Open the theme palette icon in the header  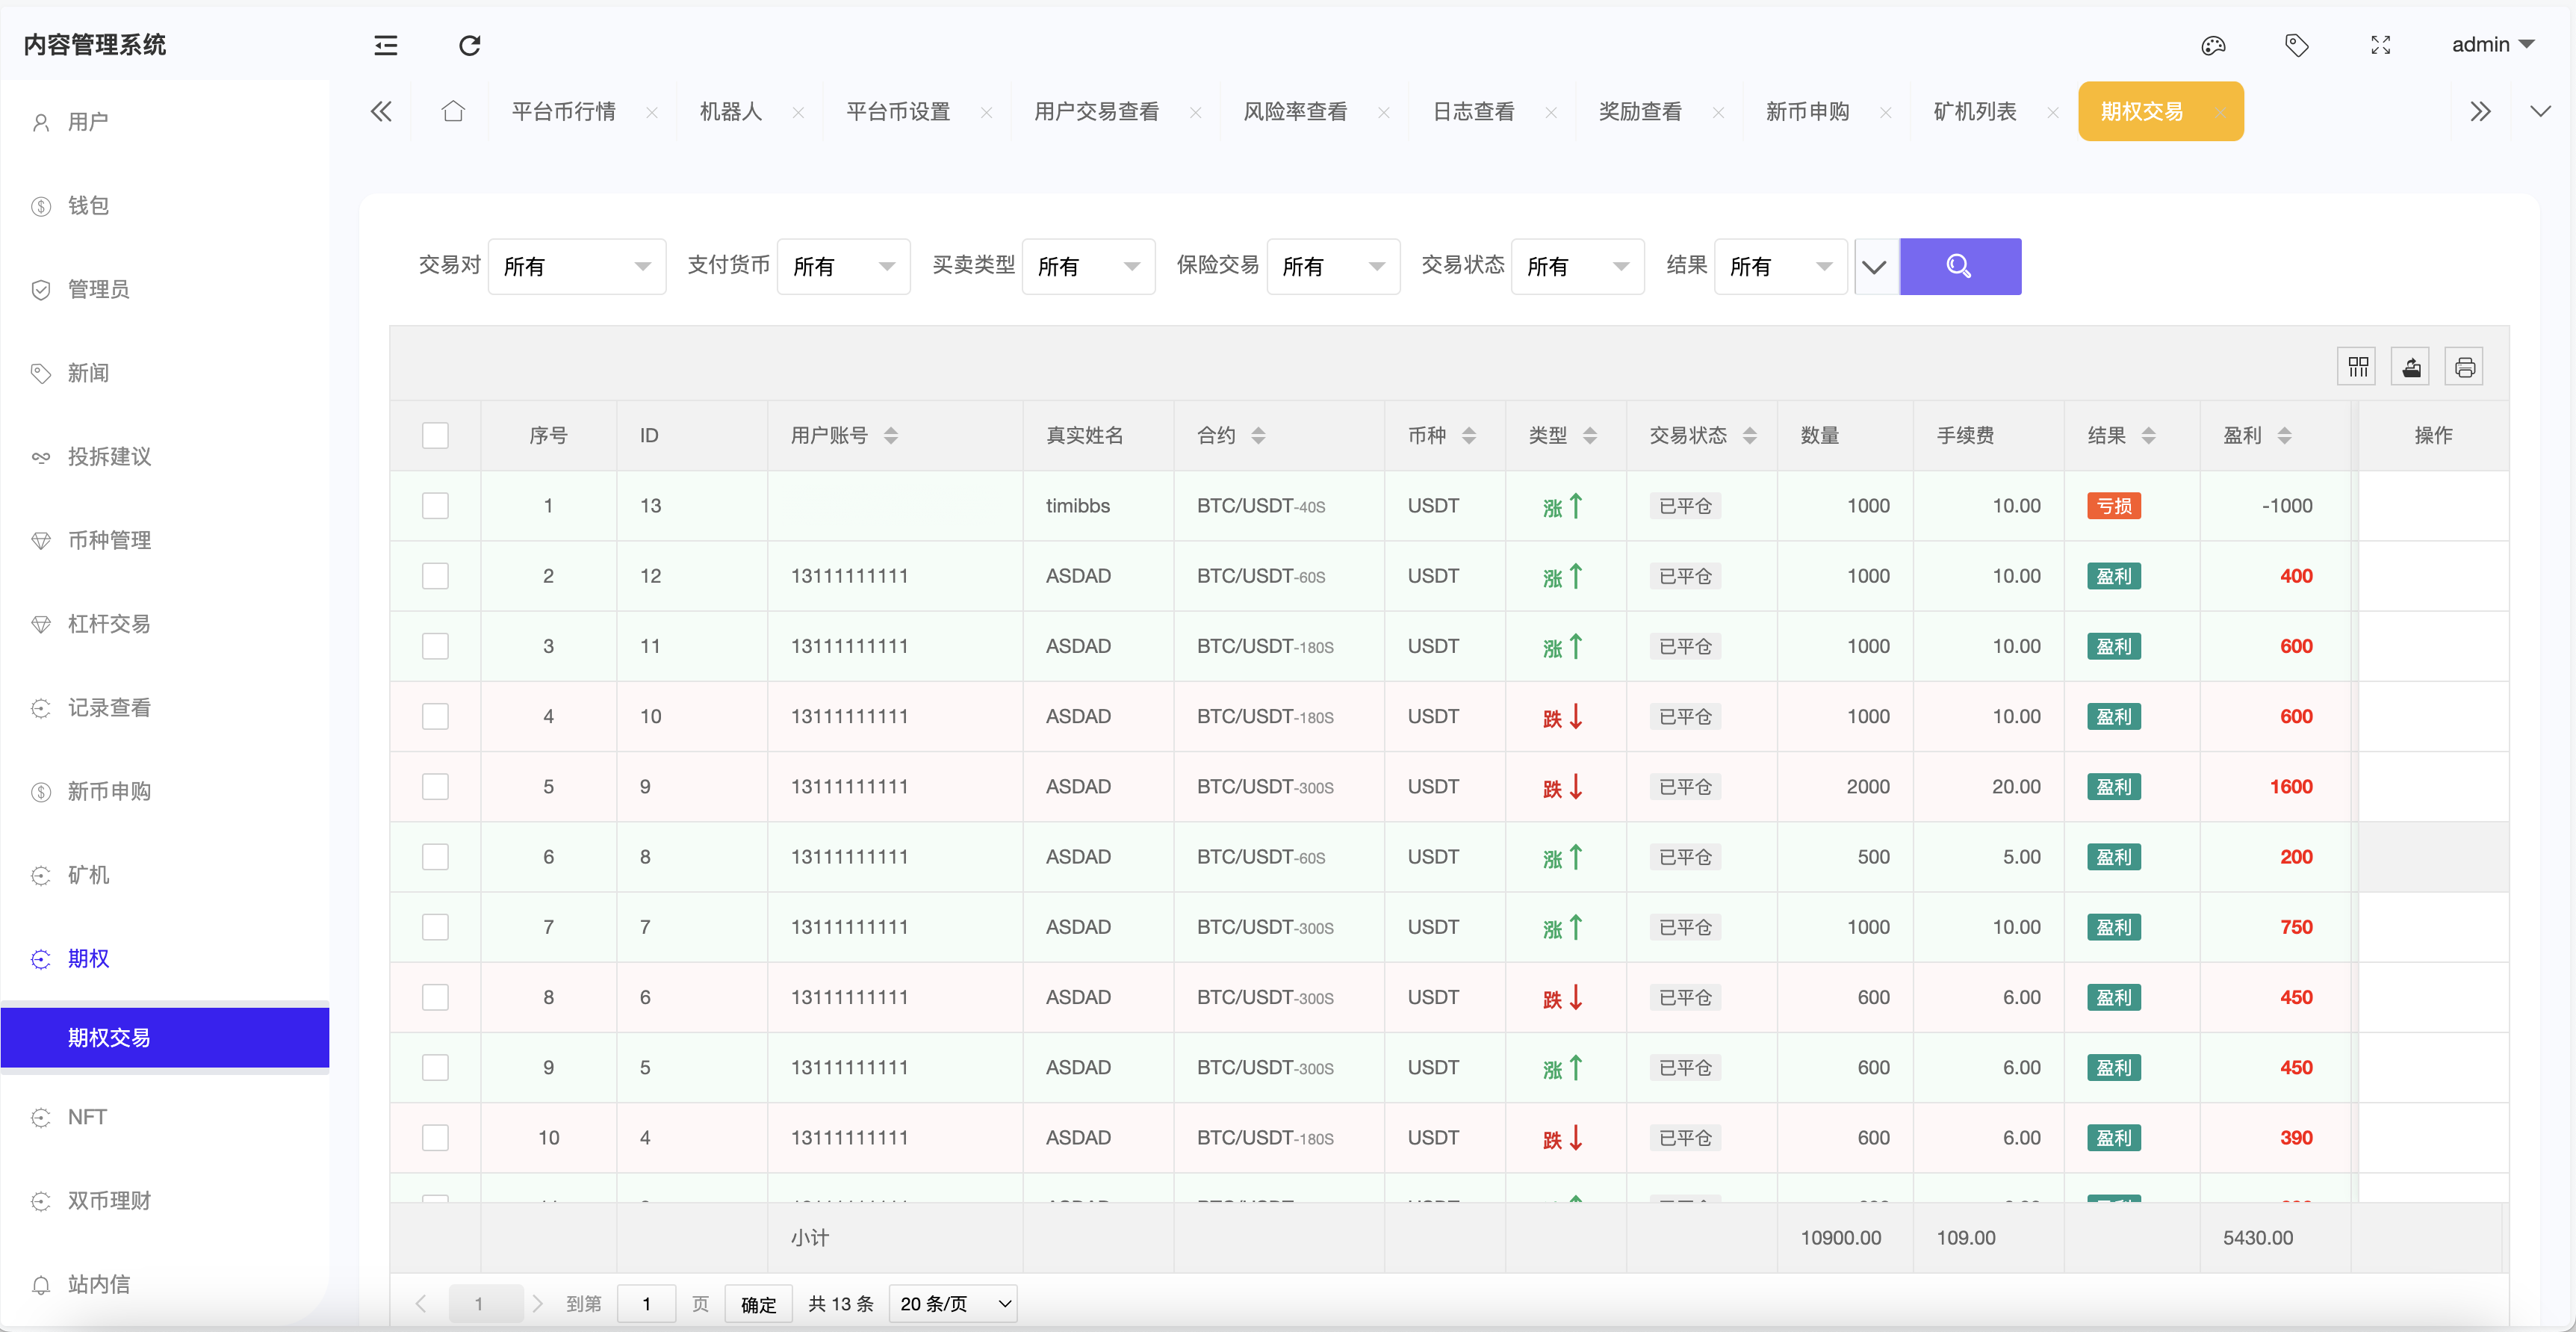coord(2214,45)
